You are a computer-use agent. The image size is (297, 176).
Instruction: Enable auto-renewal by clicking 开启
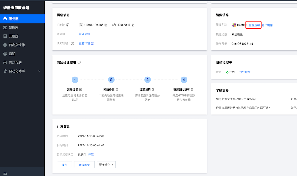click(x=91, y=154)
